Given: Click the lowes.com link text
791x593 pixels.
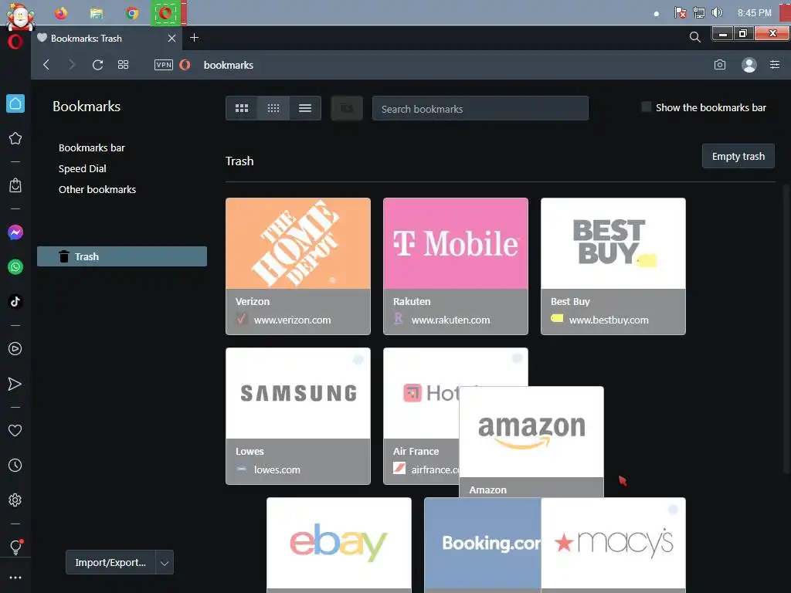Looking at the screenshot, I should click(x=277, y=469).
